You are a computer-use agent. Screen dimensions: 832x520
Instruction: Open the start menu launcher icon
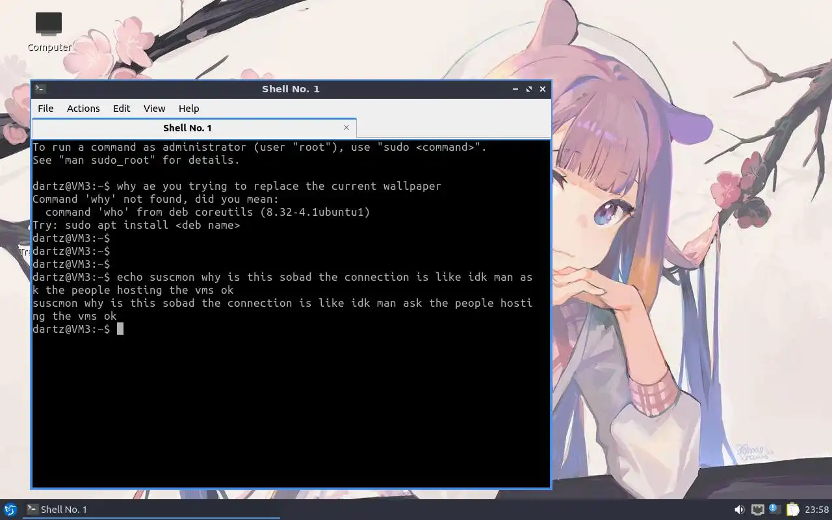coord(10,510)
